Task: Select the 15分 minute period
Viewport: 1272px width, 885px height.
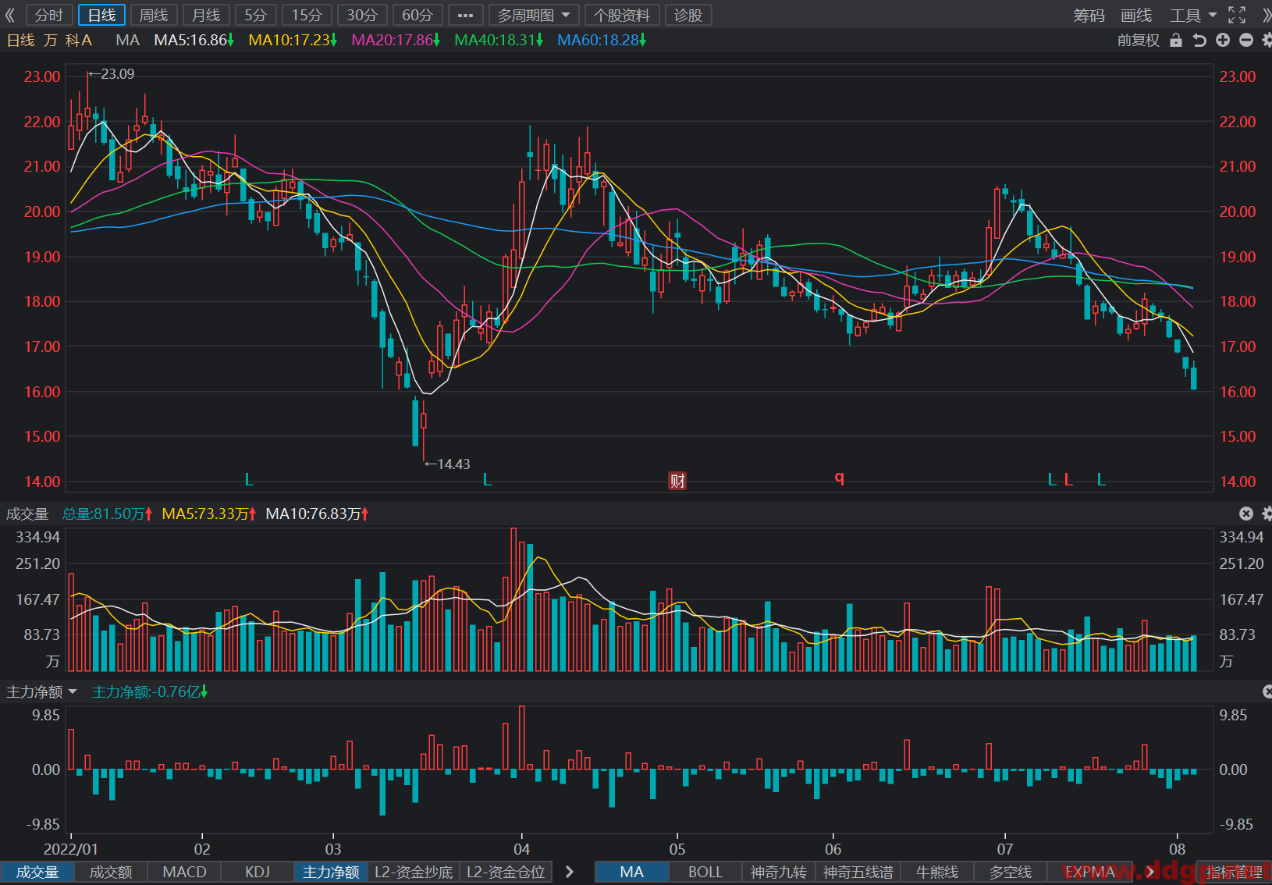Action: pyautogui.click(x=307, y=15)
